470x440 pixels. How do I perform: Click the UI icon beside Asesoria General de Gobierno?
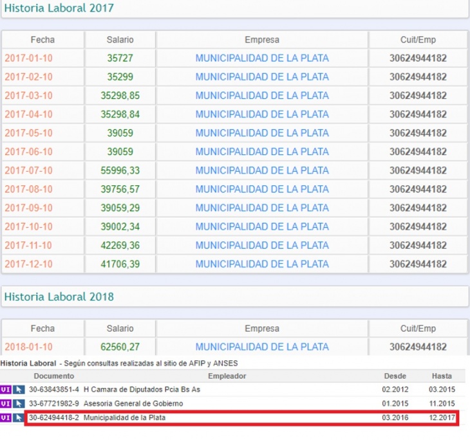(x=6, y=403)
